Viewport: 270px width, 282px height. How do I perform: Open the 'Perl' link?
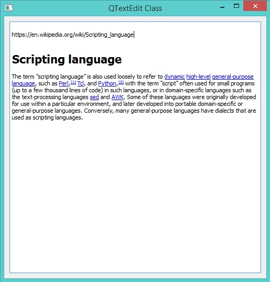(64, 83)
